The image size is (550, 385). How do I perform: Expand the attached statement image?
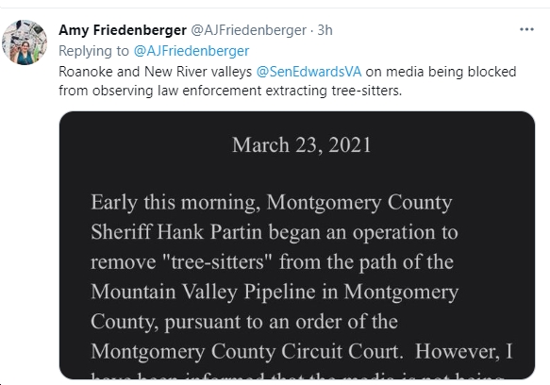point(297,245)
